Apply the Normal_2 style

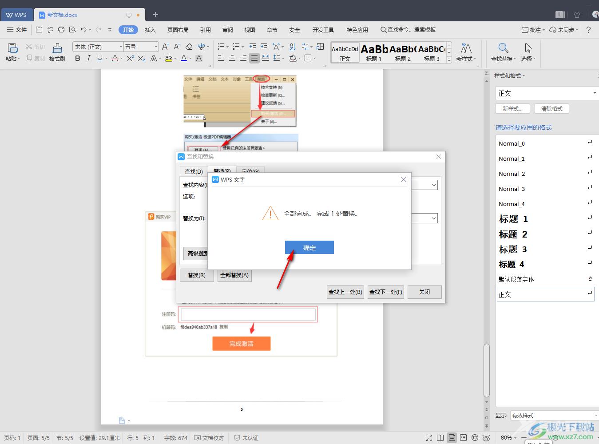click(545, 174)
